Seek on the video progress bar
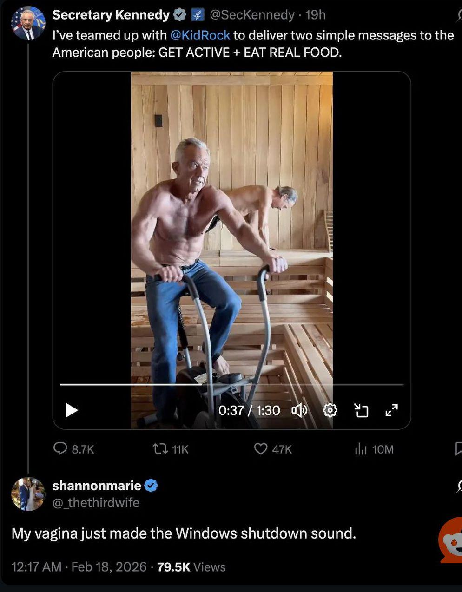462x592 pixels. pos(231,385)
